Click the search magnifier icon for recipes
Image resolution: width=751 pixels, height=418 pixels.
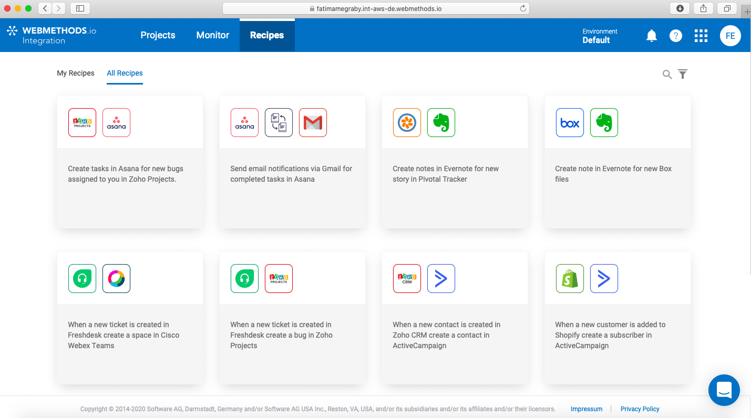coord(667,75)
